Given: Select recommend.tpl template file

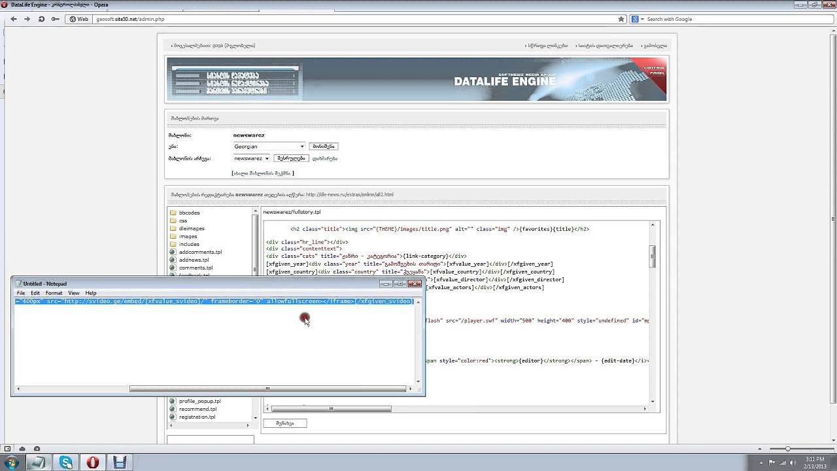Looking at the screenshot, I should [x=197, y=409].
